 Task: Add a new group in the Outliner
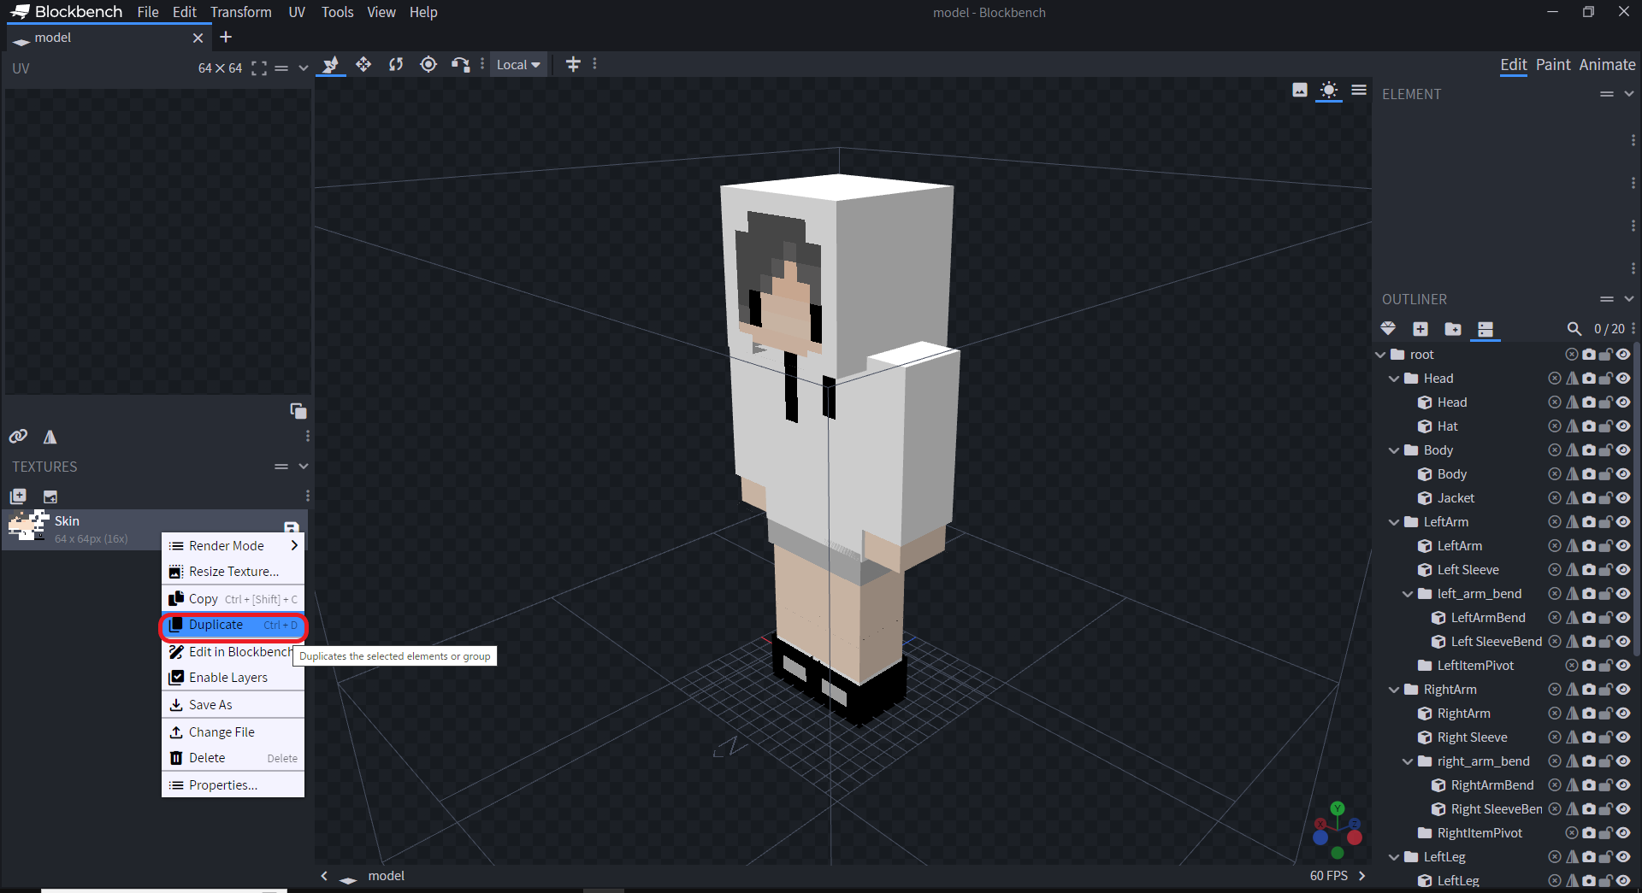(x=1452, y=329)
